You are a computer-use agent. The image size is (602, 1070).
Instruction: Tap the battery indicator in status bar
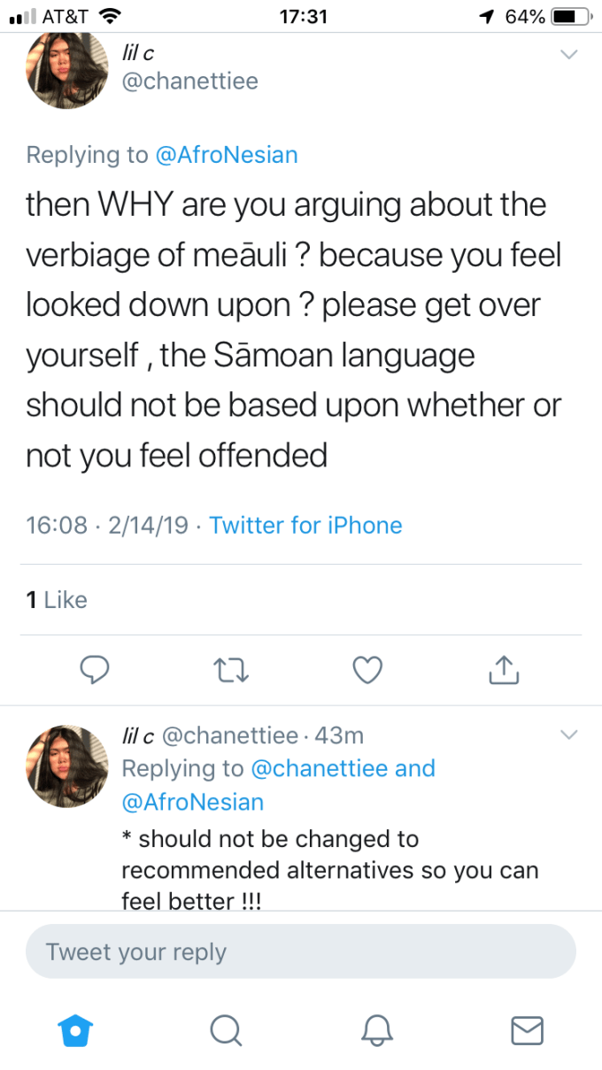pyautogui.click(x=570, y=16)
